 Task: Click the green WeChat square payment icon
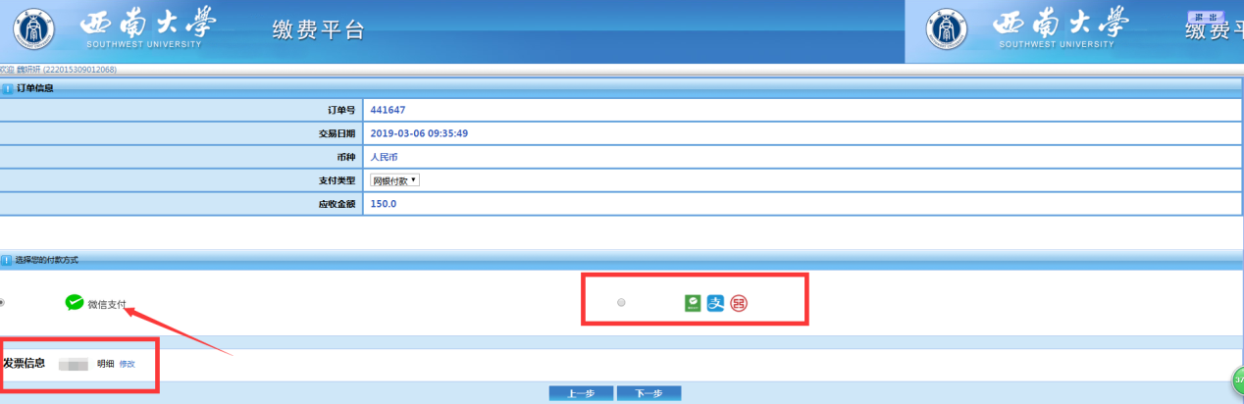[x=693, y=304]
